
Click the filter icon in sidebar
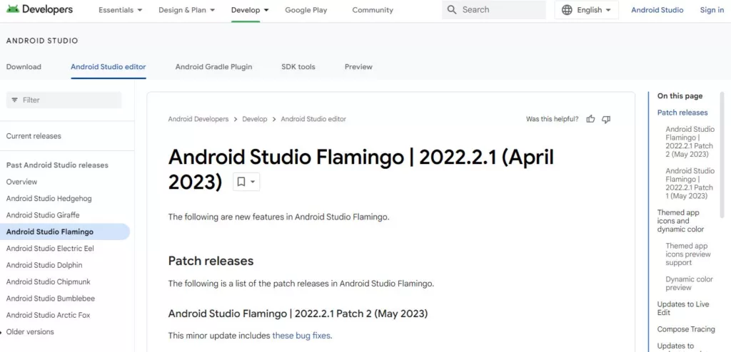coord(14,100)
